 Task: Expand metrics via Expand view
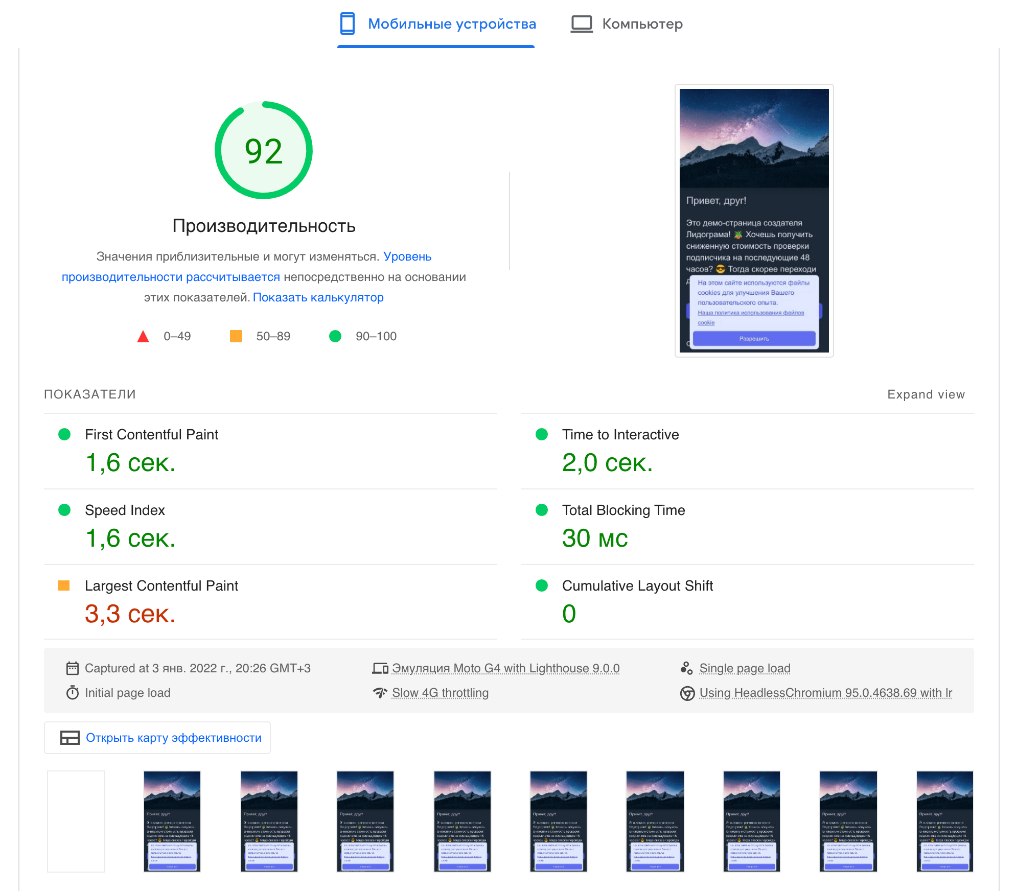(x=925, y=394)
